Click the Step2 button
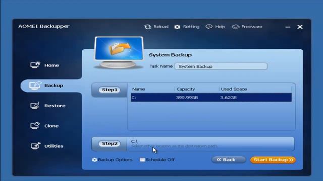Image resolution: width=323 pixels, height=181 pixels. (x=110, y=143)
